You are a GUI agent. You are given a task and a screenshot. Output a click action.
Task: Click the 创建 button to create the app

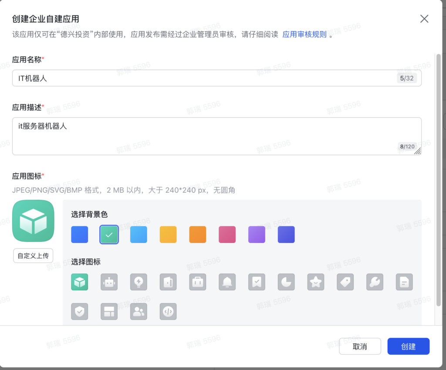coord(408,346)
